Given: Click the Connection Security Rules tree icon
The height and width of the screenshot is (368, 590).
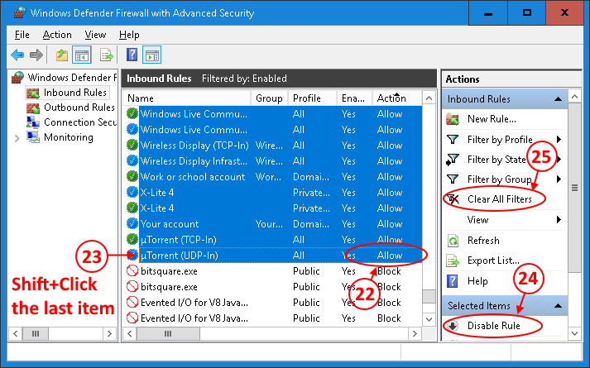Looking at the screenshot, I should coord(33,122).
